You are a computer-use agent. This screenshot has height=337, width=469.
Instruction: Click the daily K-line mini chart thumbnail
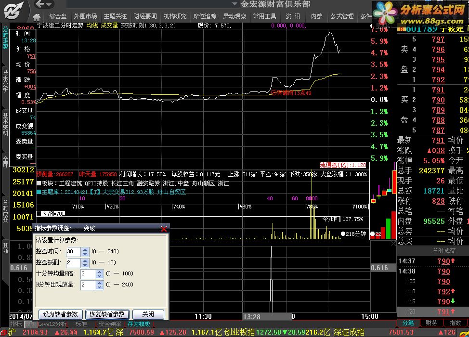(383, 200)
